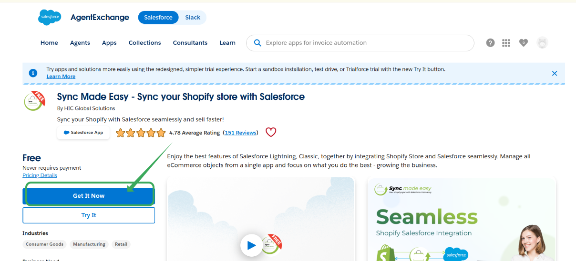Select the Manufacturing industry tag
Viewport: 576px width, 261px height.
coord(89,244)
